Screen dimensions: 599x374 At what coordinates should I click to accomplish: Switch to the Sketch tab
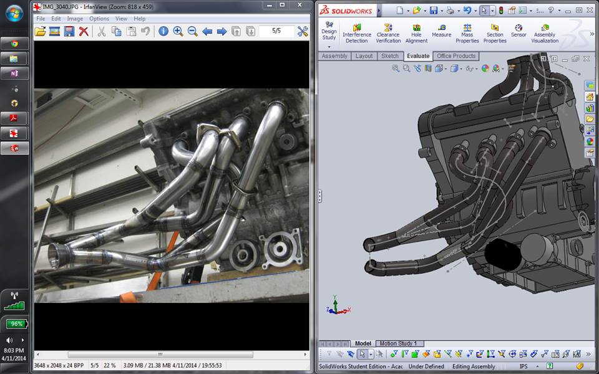(389, 56)
